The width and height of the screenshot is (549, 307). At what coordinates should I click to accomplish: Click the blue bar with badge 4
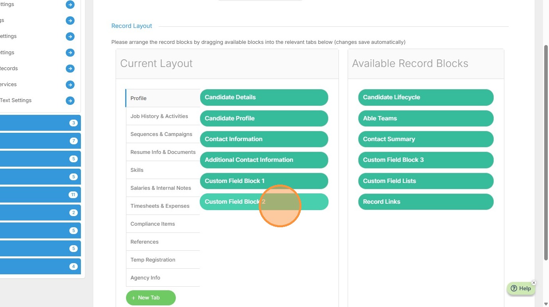pyautogui.click(x=40, y=266)
